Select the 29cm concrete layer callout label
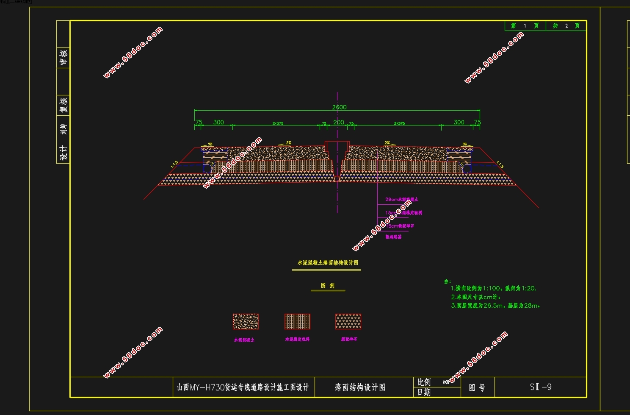 coord(401,199)
